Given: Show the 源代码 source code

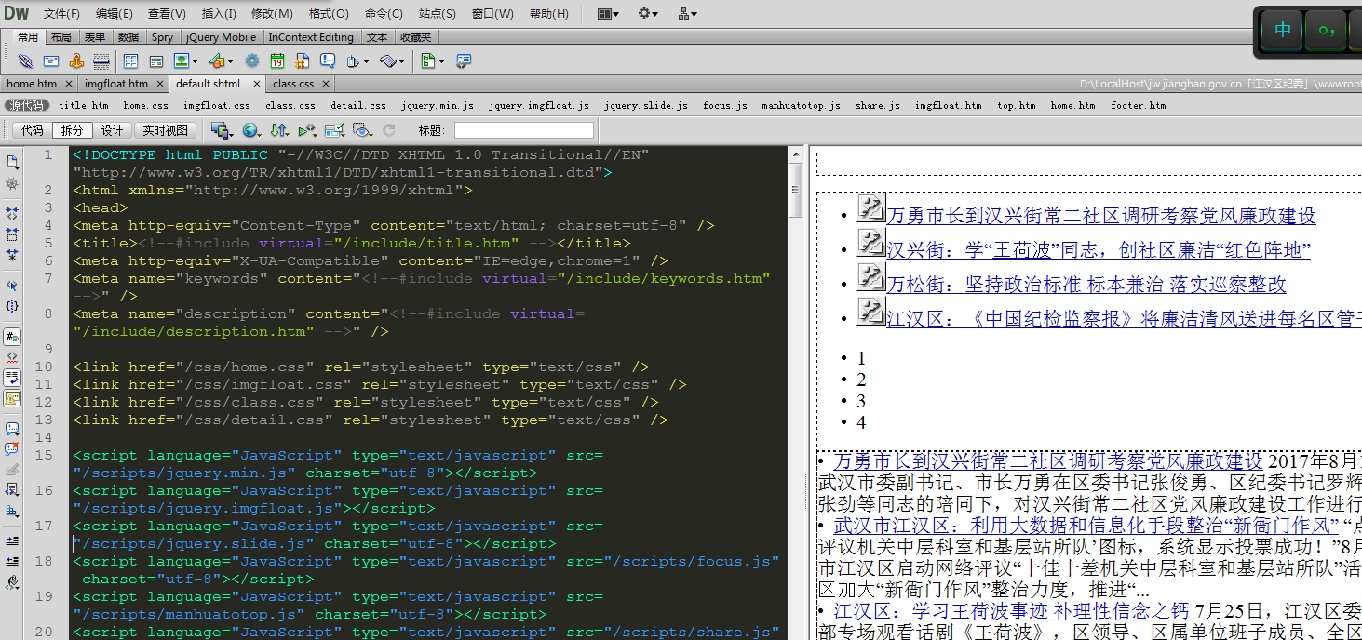Looking at the screenshot, I should click(x=28, y=106).
